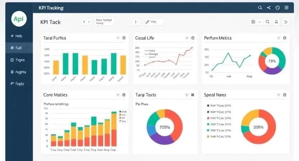This screenshot has width=299, height=161.
Task: Toggle favorite heart on Perfom Metics card
Action: (278, 38)
